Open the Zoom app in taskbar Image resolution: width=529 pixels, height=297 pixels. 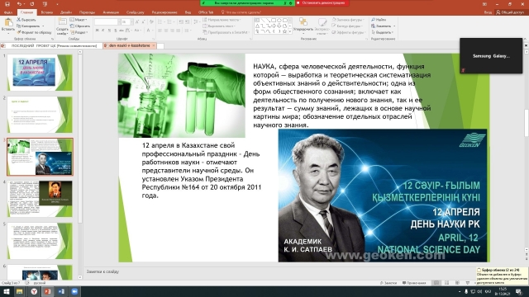coord(74,291)
